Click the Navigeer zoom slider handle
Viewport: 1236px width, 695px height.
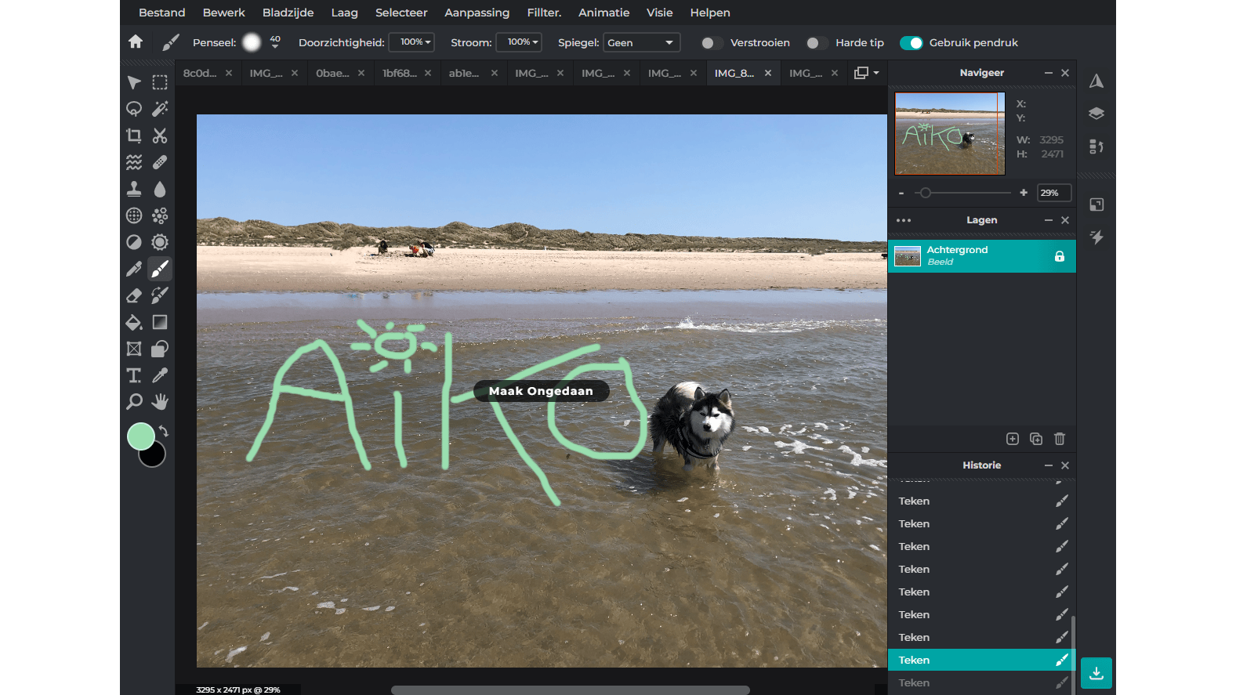point(925,193)
